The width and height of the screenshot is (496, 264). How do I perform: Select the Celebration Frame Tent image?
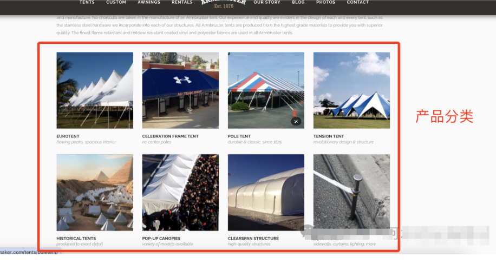point(180,90)
